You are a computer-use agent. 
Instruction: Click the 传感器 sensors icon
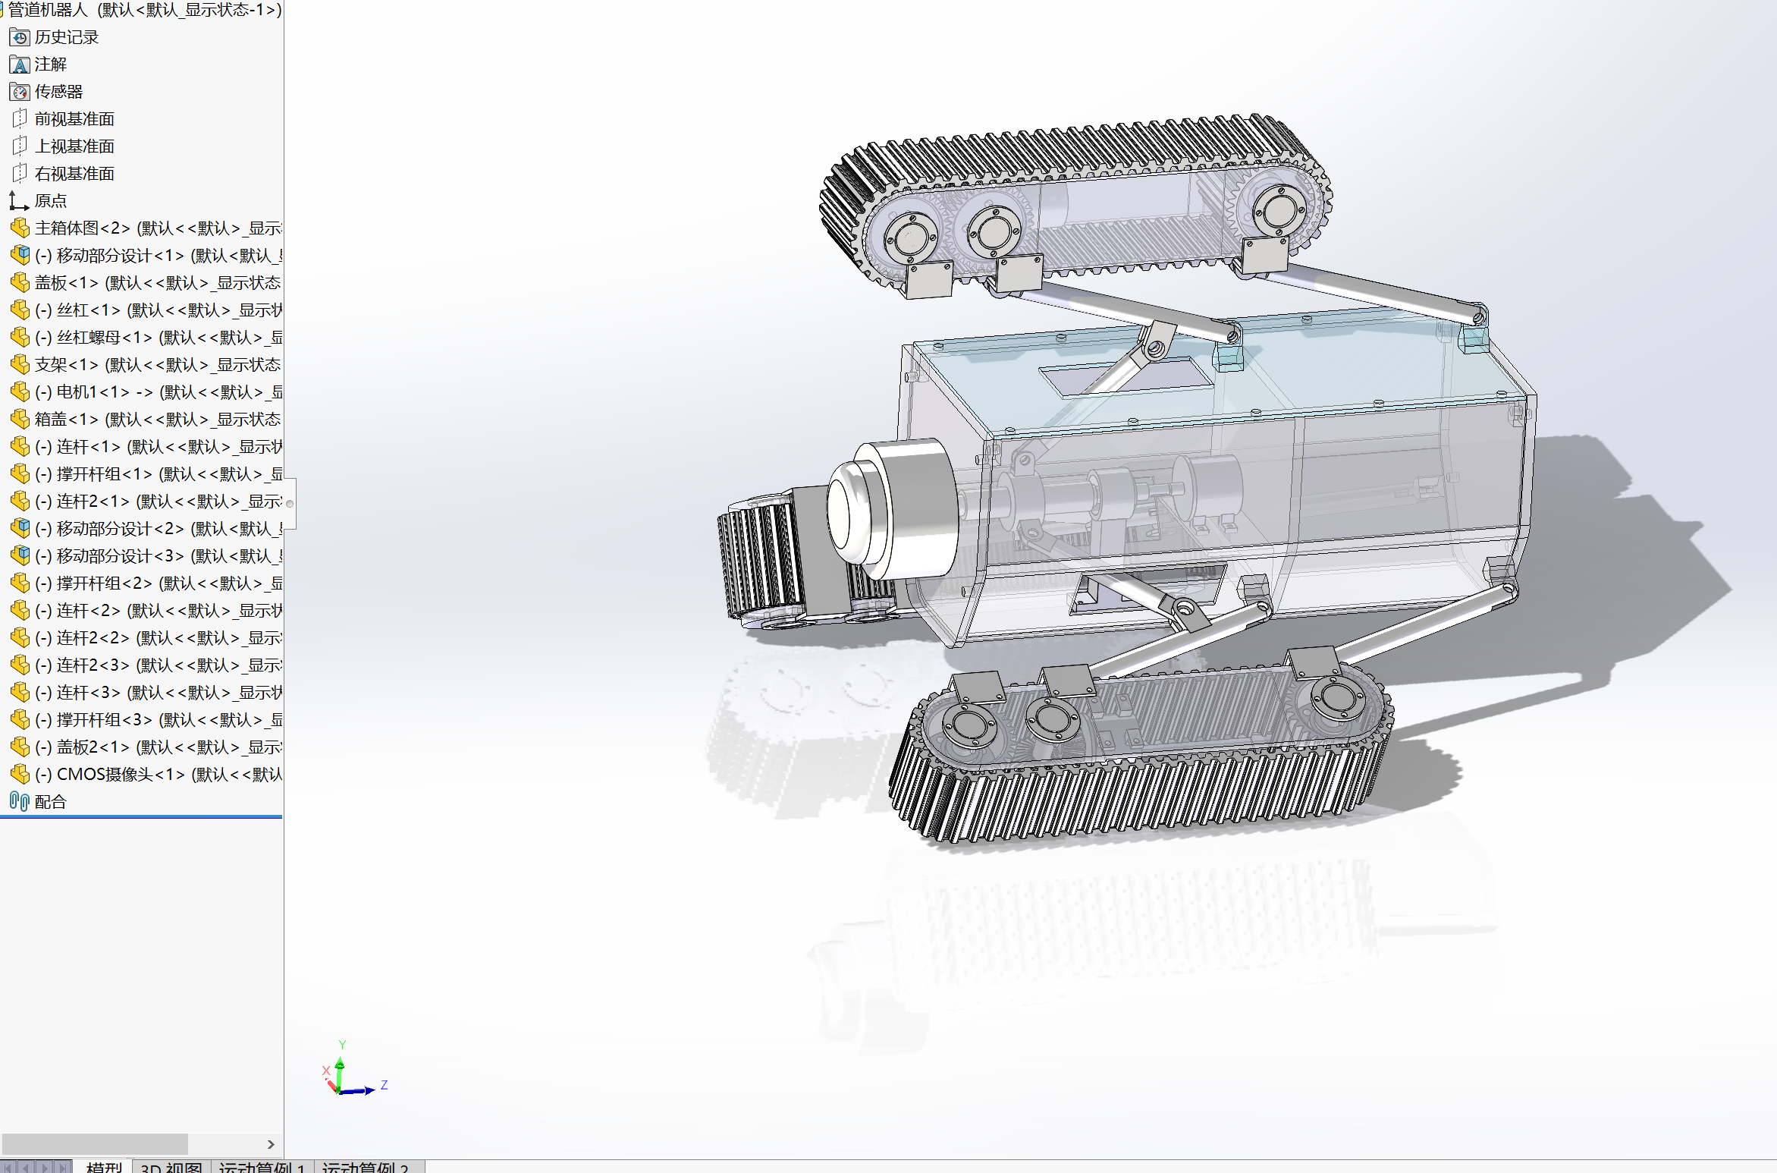click(x=20, y=92)
